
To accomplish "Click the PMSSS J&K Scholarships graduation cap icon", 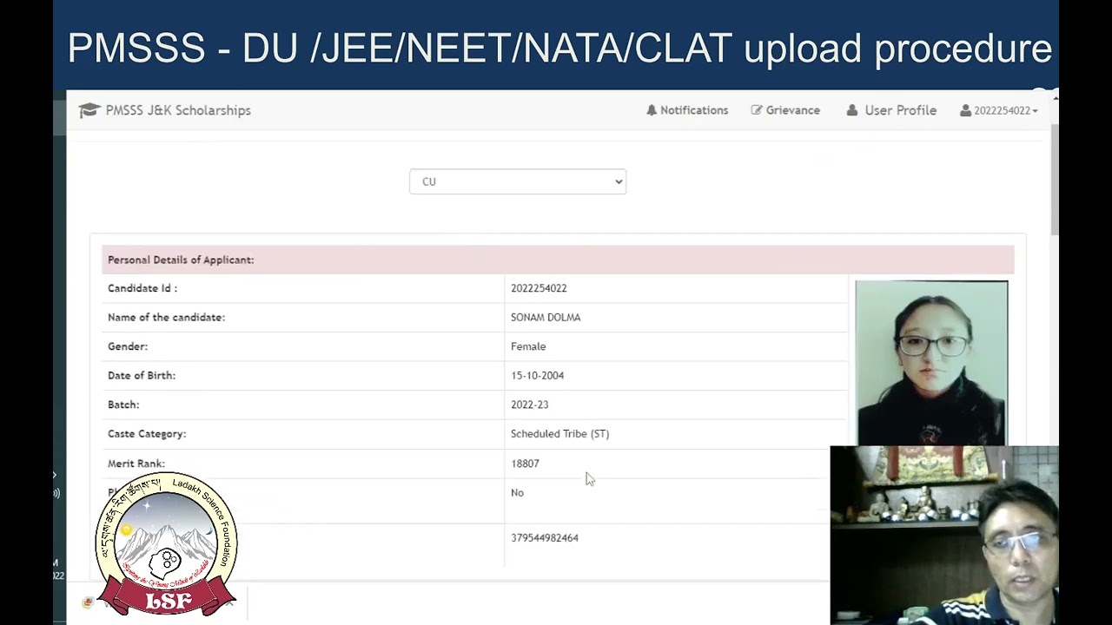I will click(89, 110).
